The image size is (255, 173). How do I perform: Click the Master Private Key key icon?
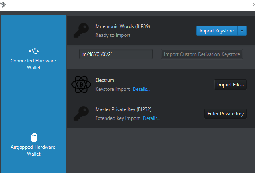tap(81, 113)
